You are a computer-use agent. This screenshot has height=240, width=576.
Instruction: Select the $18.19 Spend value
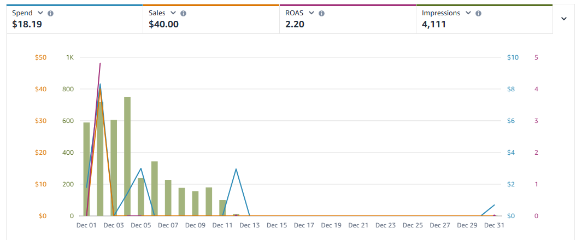[x=27, y=24]
